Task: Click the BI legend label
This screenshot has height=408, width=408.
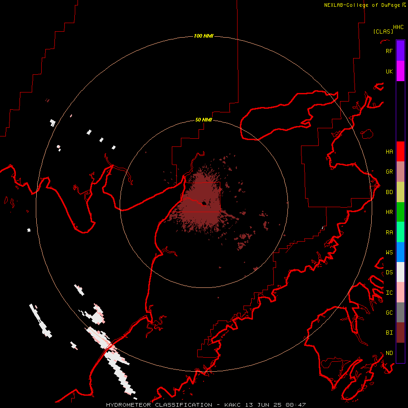Action: coord(389,333)
